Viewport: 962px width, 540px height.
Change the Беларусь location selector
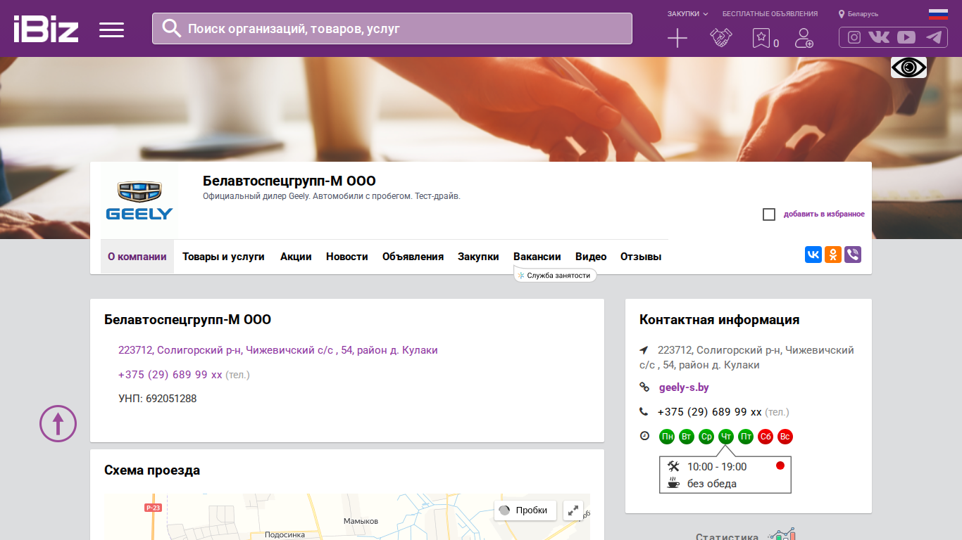click(x=858, y=14)
